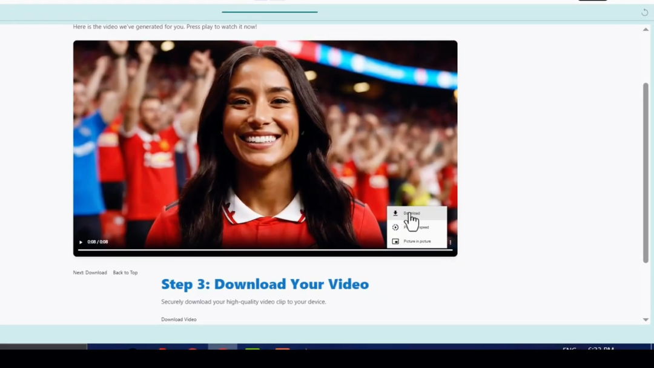Click the "Here is the video" intro text

tap(165, 27)
